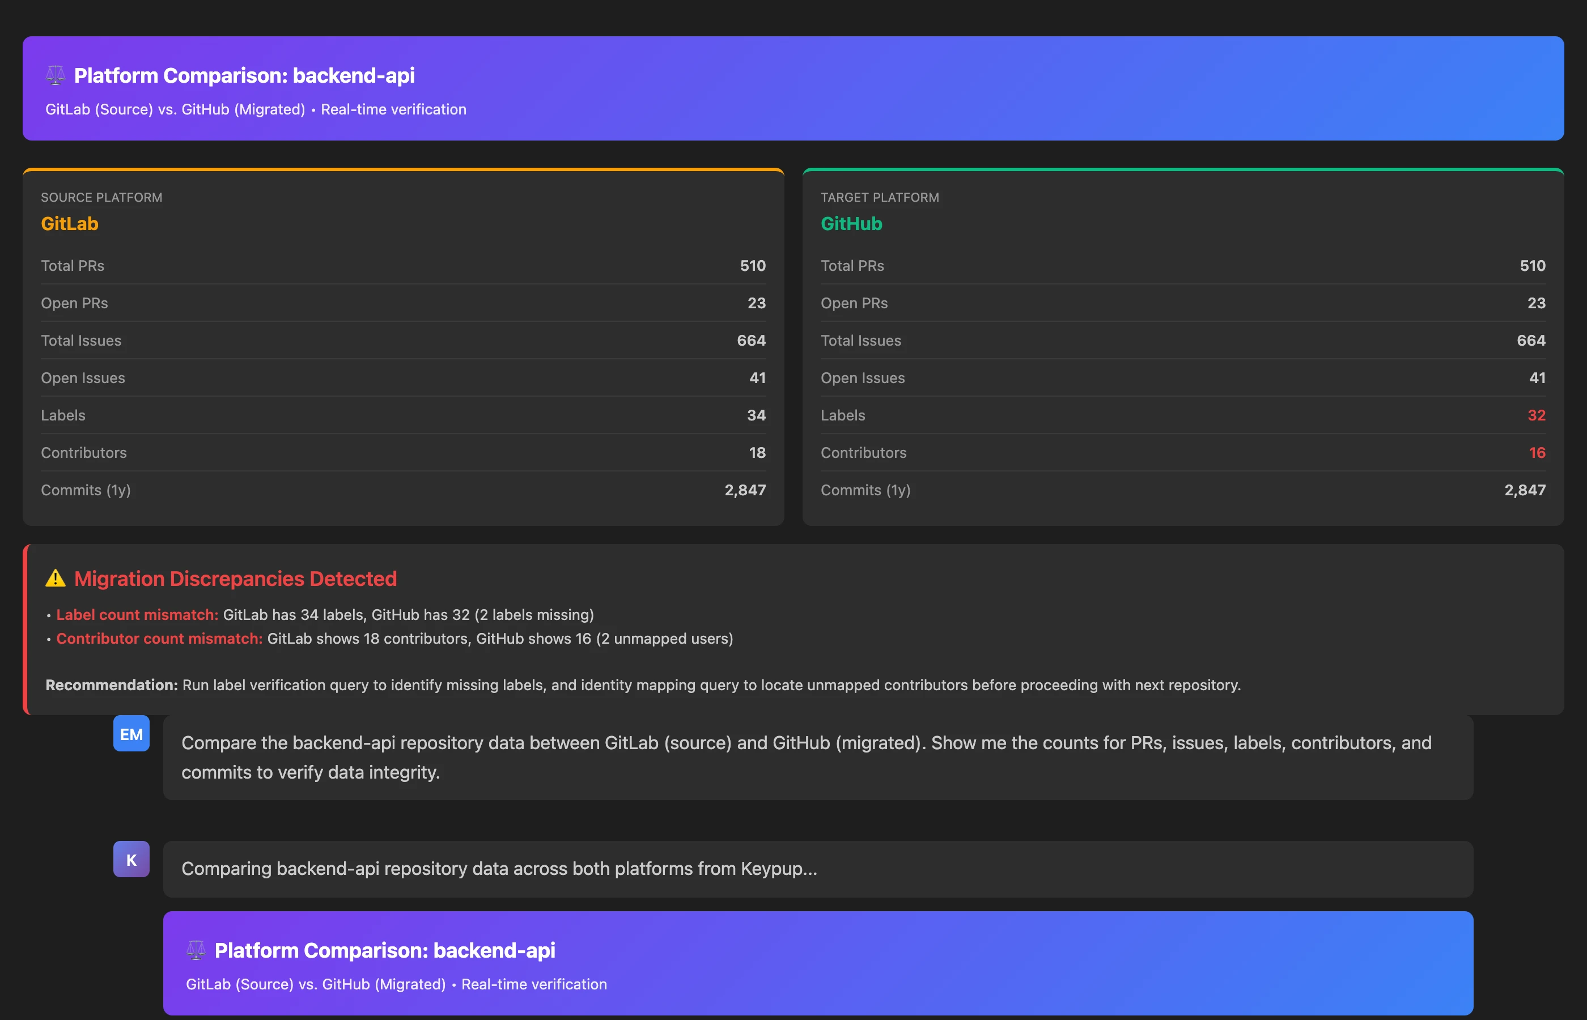Click the GitLab Commits (1y) value 2,847
The width and height of the screenshot is (1587, 1020).
pyautogui.click(x=745, y=490)
